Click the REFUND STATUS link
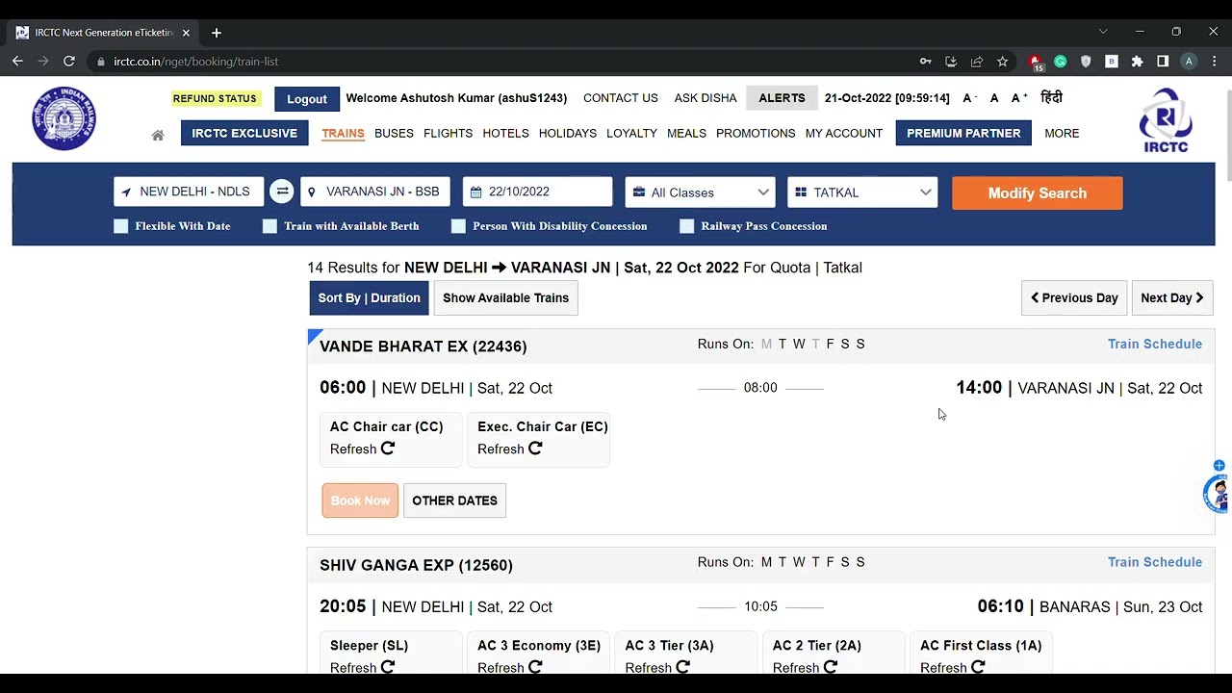Viewport: 1232px width, 693px height. [x=215, y=98]
